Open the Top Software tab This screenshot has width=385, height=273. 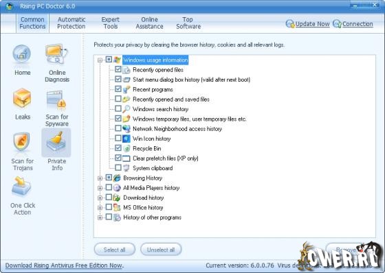tap(188, 23)
